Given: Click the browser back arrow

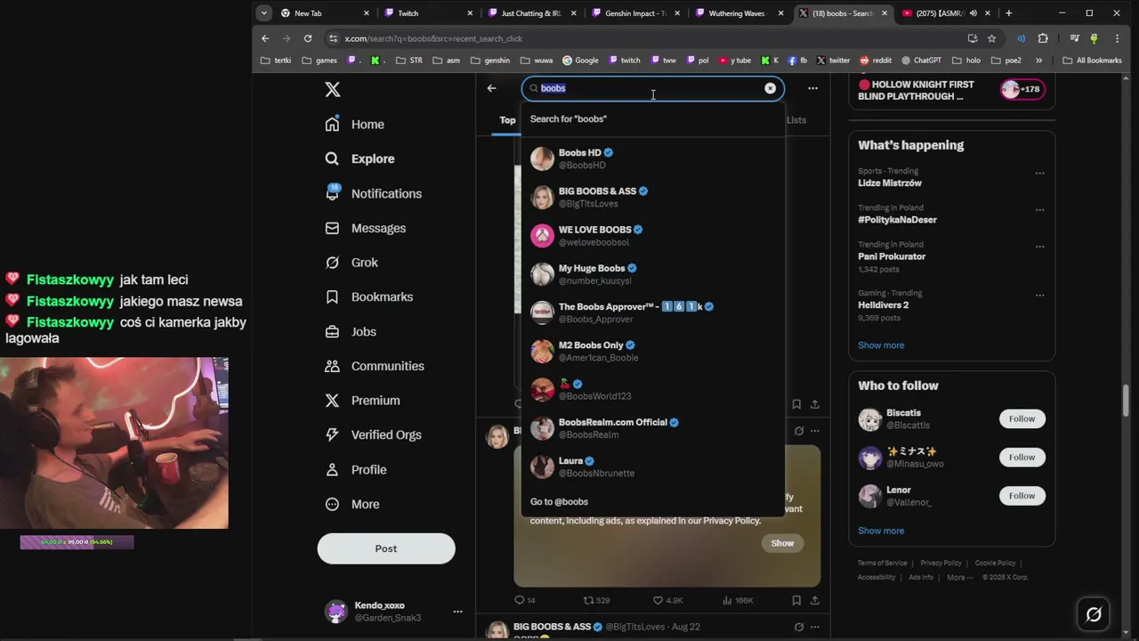Looking at the screenshot, I should (265, 38).
